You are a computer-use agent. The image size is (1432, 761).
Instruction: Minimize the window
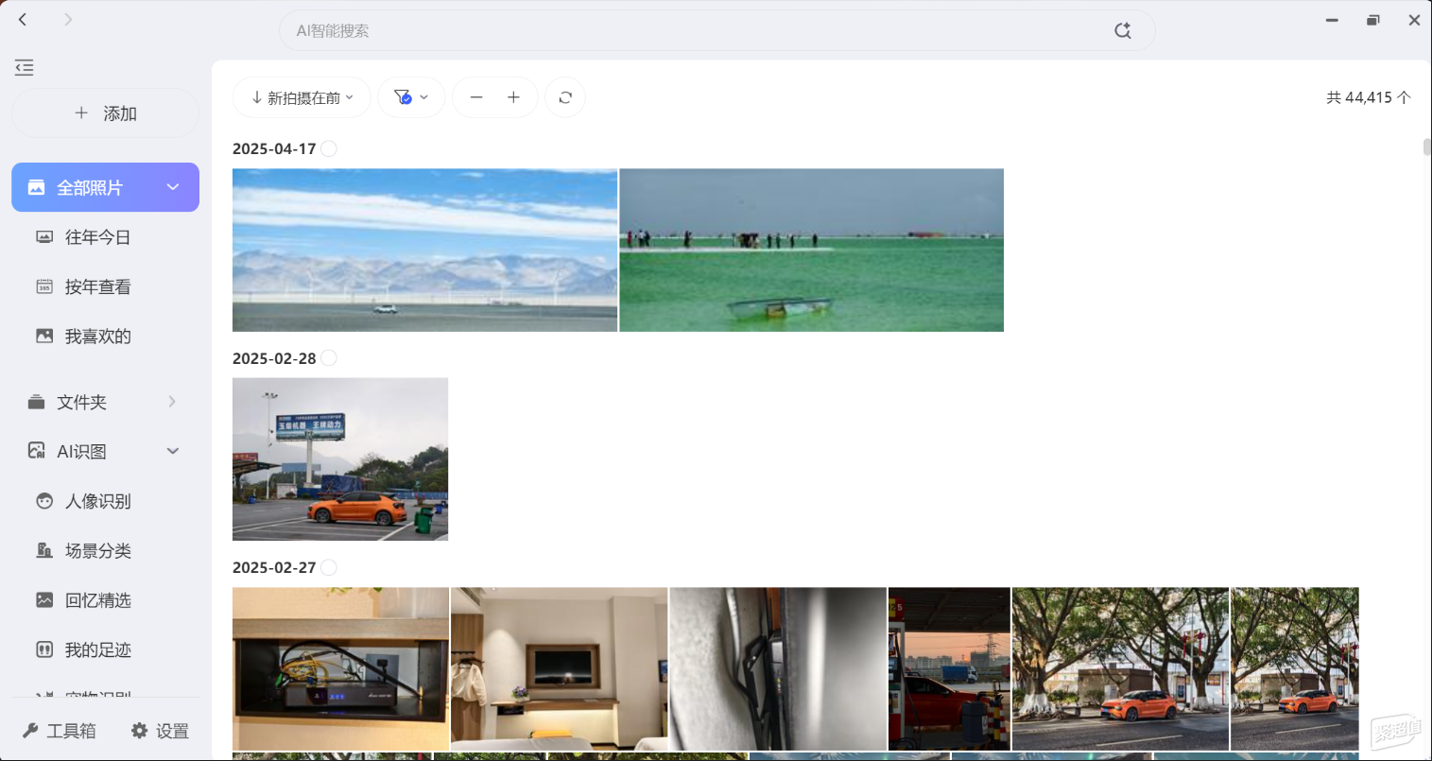[x=1332, y=20]
